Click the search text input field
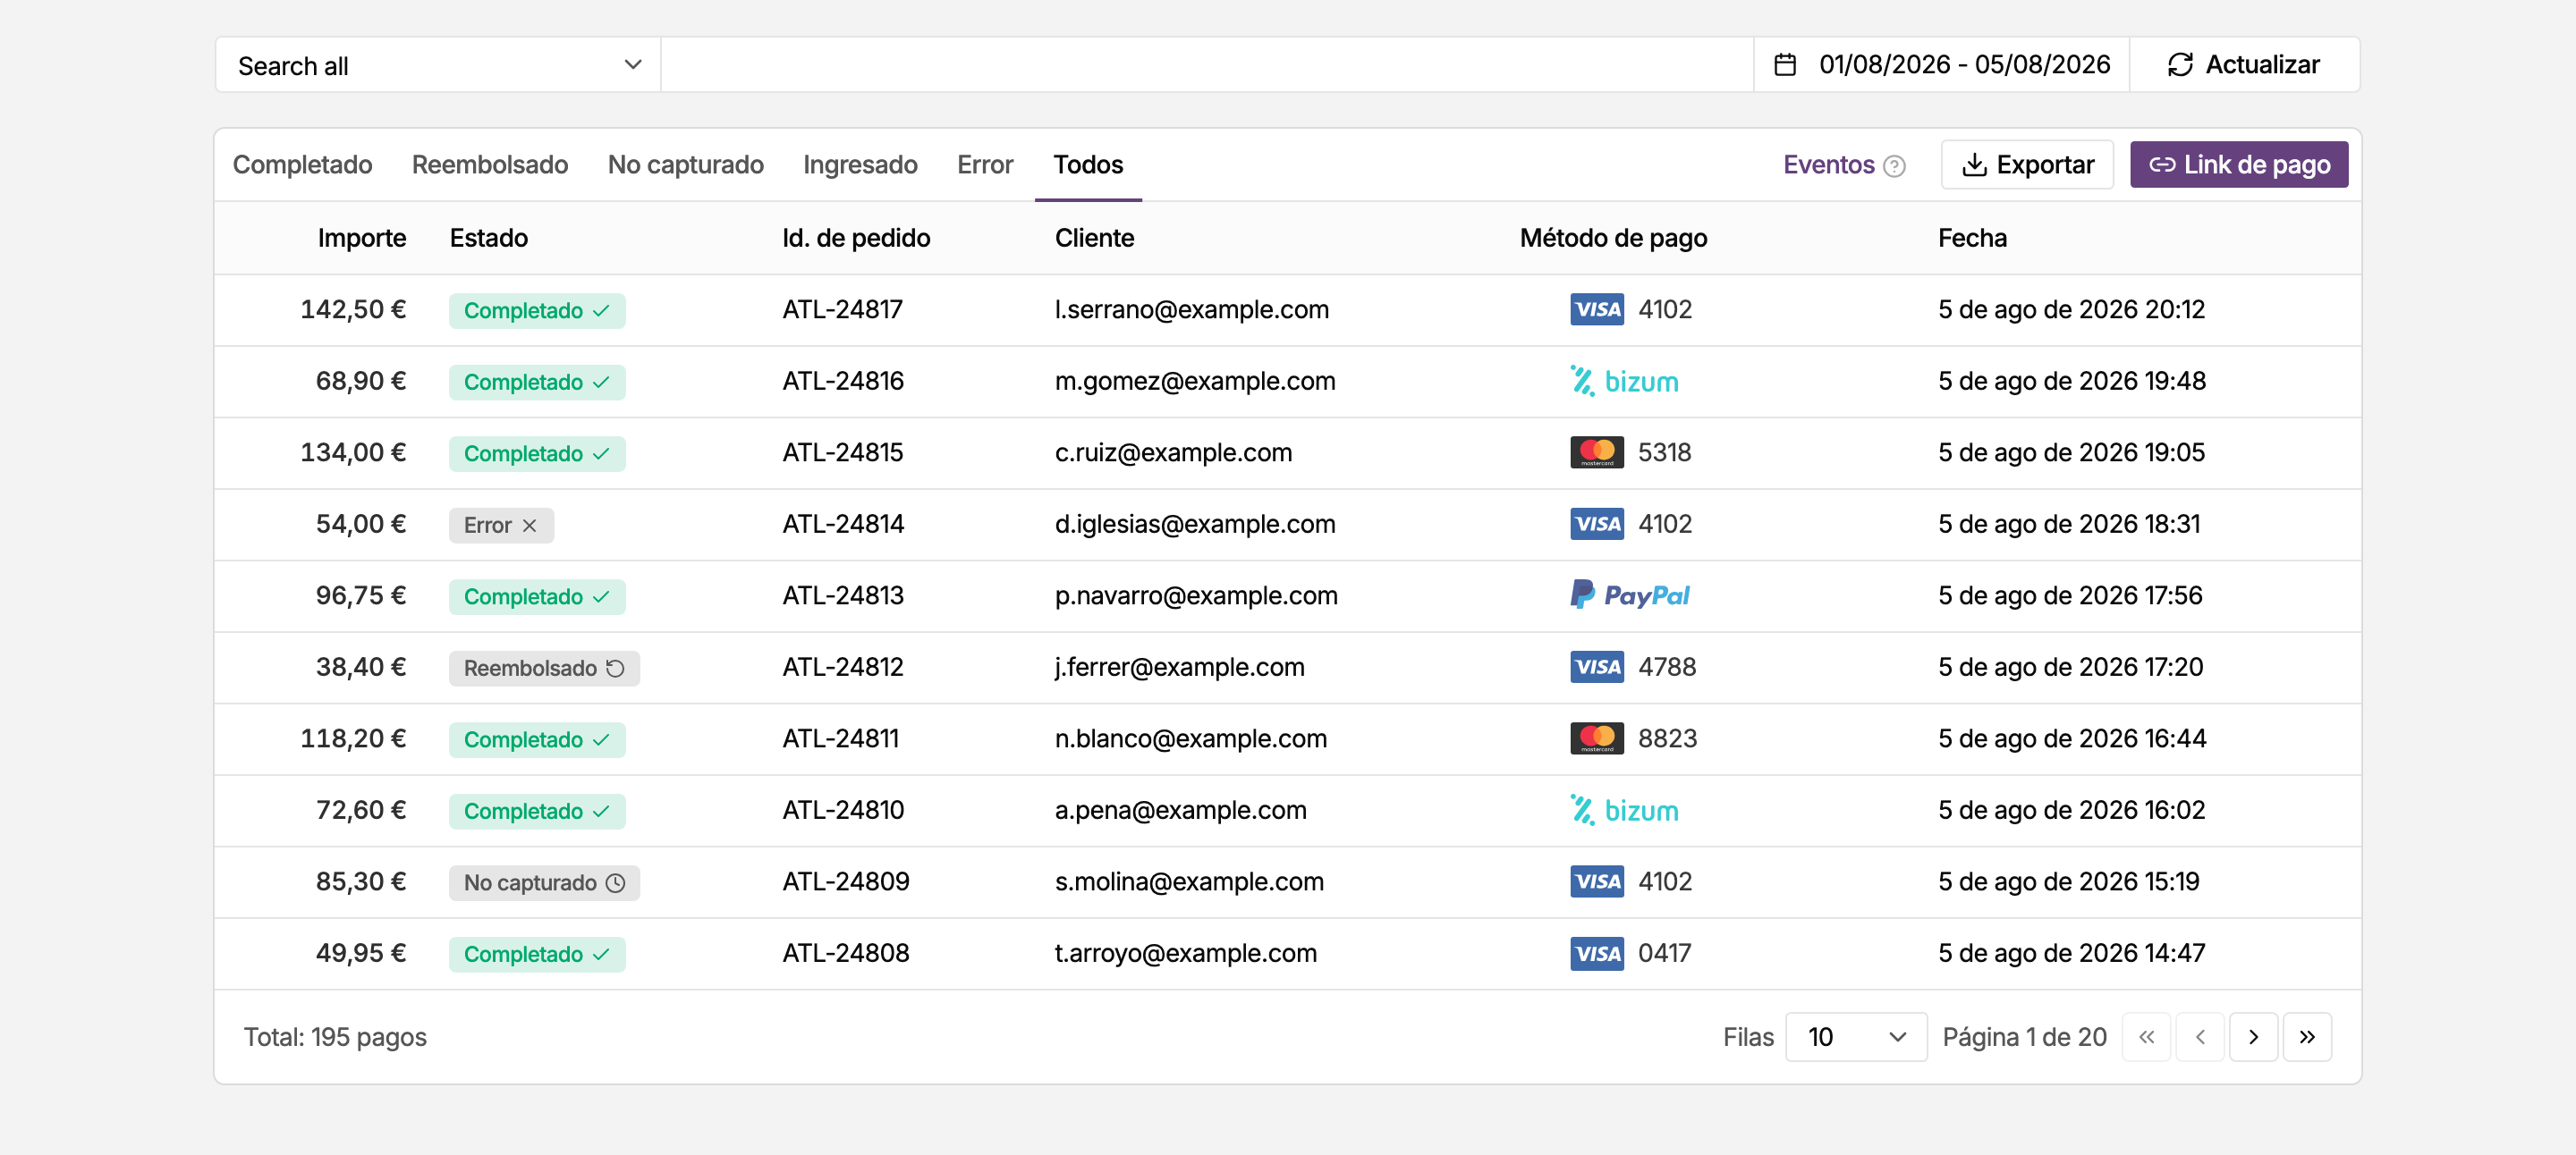Image resolution: width=2576 pixels, height=1155 pixels. pyautogui.click(x=1207, y=65)
